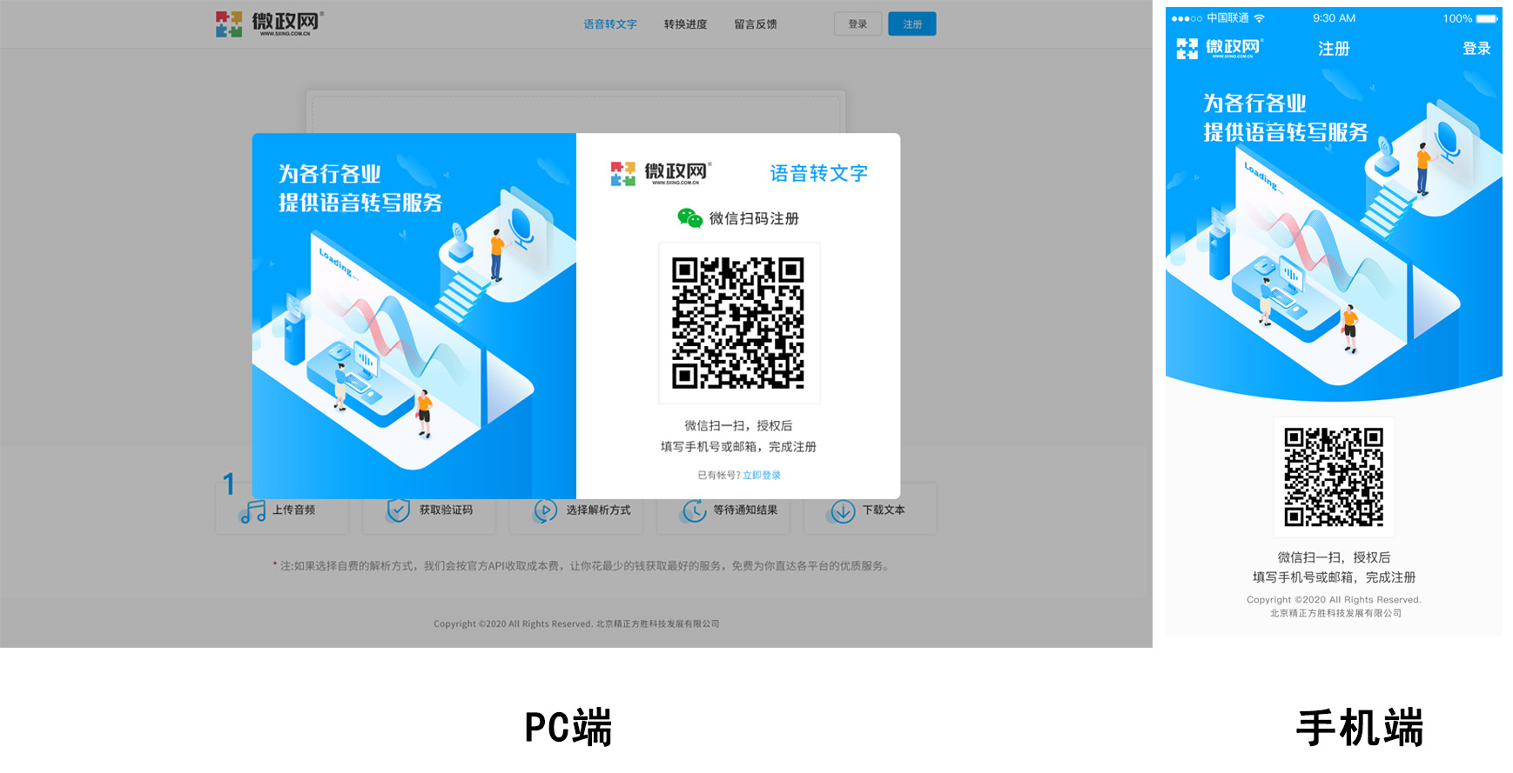Click the 微政网 logo in mobile header
This screenshot has width=1513, height=773.
pos(1219,49)
